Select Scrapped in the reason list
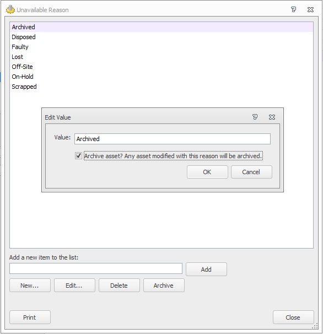This screenshot has height=334, width=323. click(x=161, y=87)
